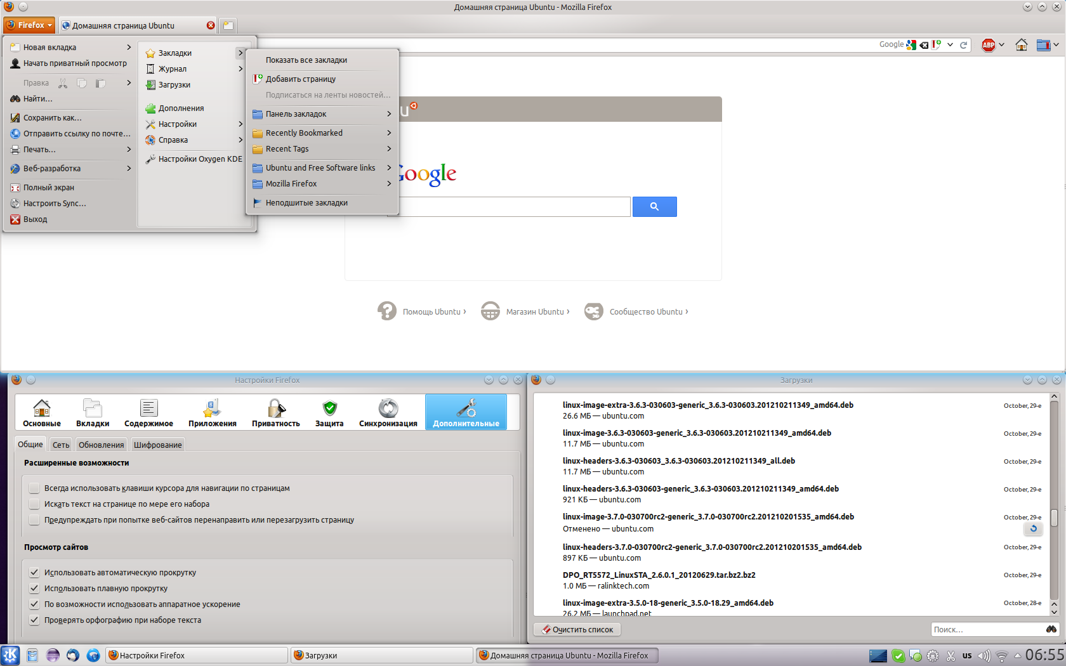Viewport: 1066px width, 666px height.
Task: Select the Дополнительные preferences pane
Action: click(x=466, y=412)
